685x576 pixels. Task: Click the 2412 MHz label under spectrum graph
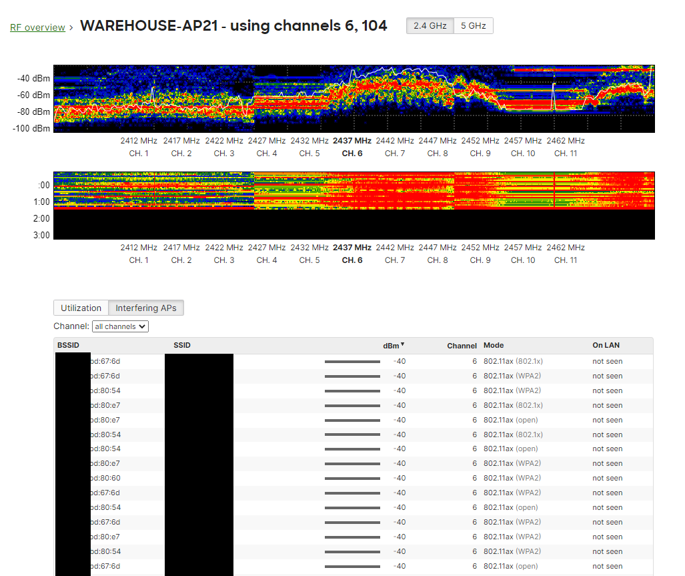pyautogui.click(x=139, y=141)
